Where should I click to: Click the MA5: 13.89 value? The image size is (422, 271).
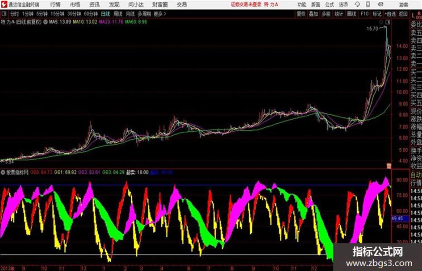(x=60, y=22)
